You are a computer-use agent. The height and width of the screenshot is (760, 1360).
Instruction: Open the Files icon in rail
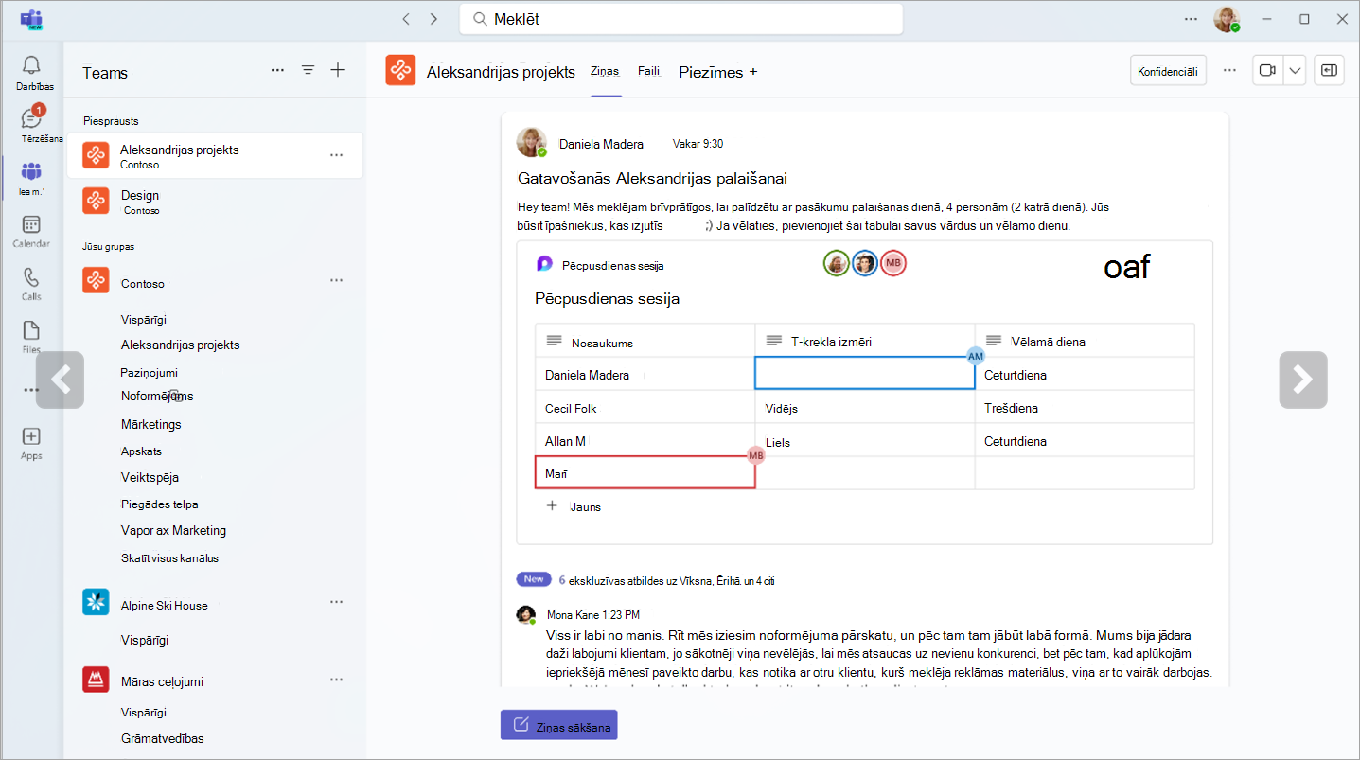point(31,330)
